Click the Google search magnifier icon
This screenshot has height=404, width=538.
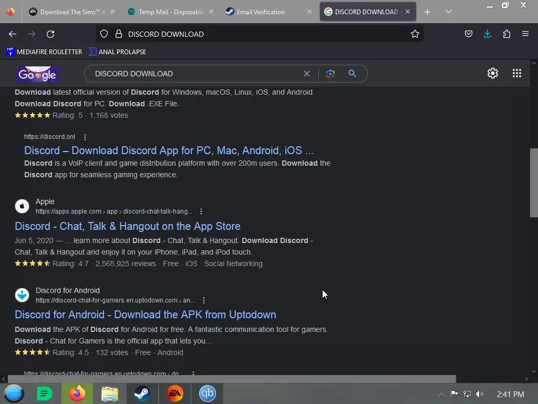click(x=352, y=73)
